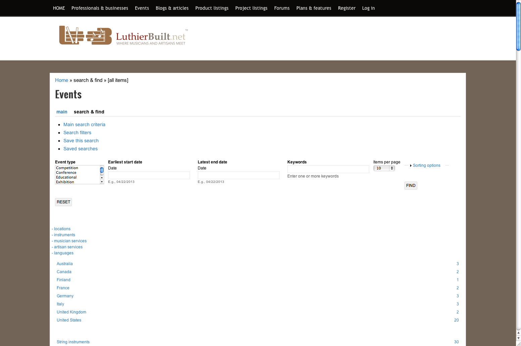Jump to Main search criteria
The height and width of the screenshot is (346, 521).
click(84, 125)
